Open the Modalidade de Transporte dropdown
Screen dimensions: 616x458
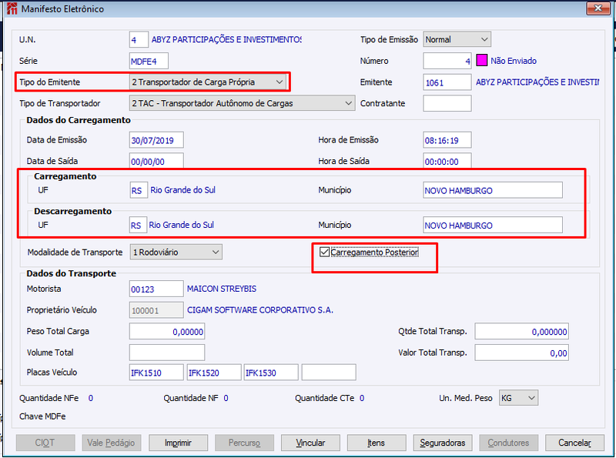(176, 252)
